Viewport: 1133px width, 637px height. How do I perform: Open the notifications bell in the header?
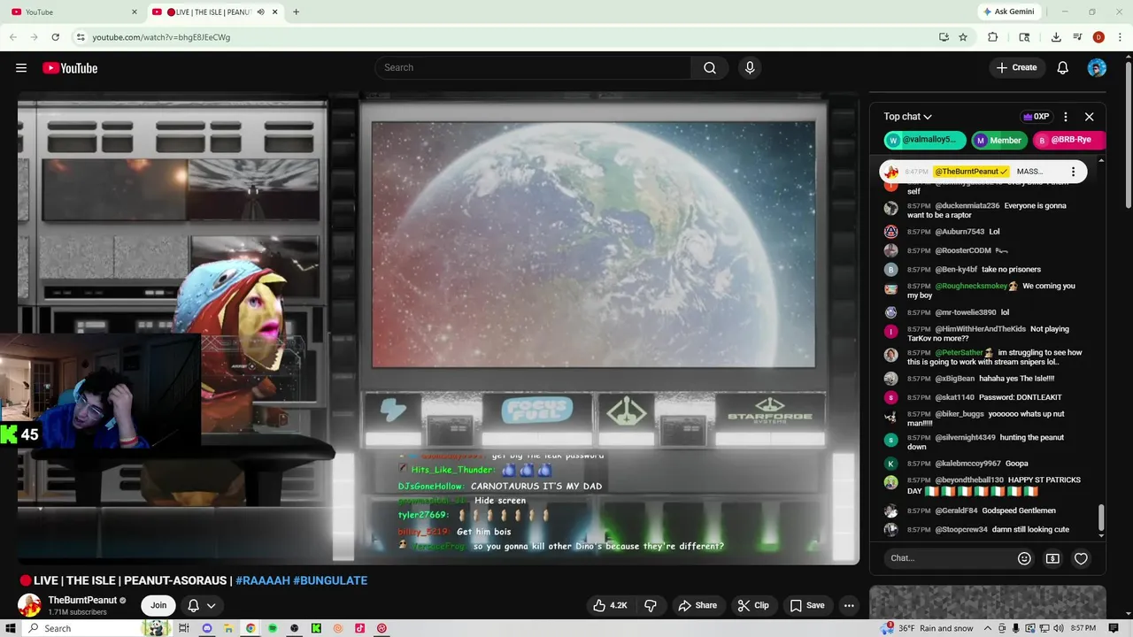1063,68
